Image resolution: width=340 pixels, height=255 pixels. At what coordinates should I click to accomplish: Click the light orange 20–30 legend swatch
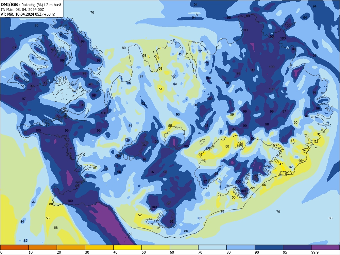71,248
